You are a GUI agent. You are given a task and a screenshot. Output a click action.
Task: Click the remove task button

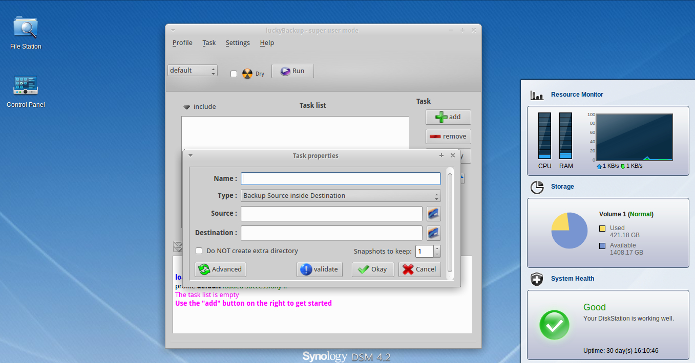click(x=448, y=137)
